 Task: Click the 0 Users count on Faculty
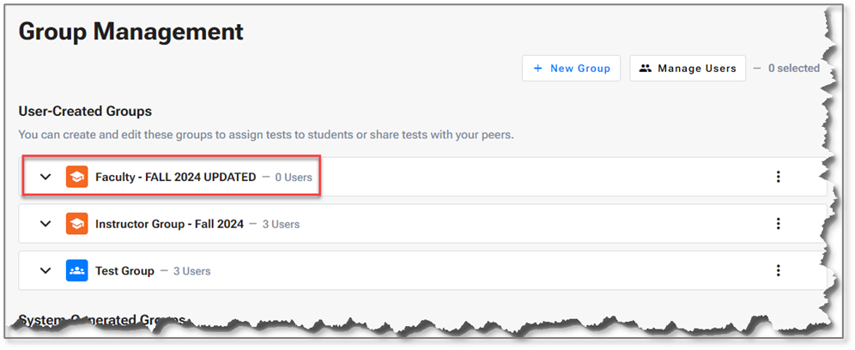(293, 178)
